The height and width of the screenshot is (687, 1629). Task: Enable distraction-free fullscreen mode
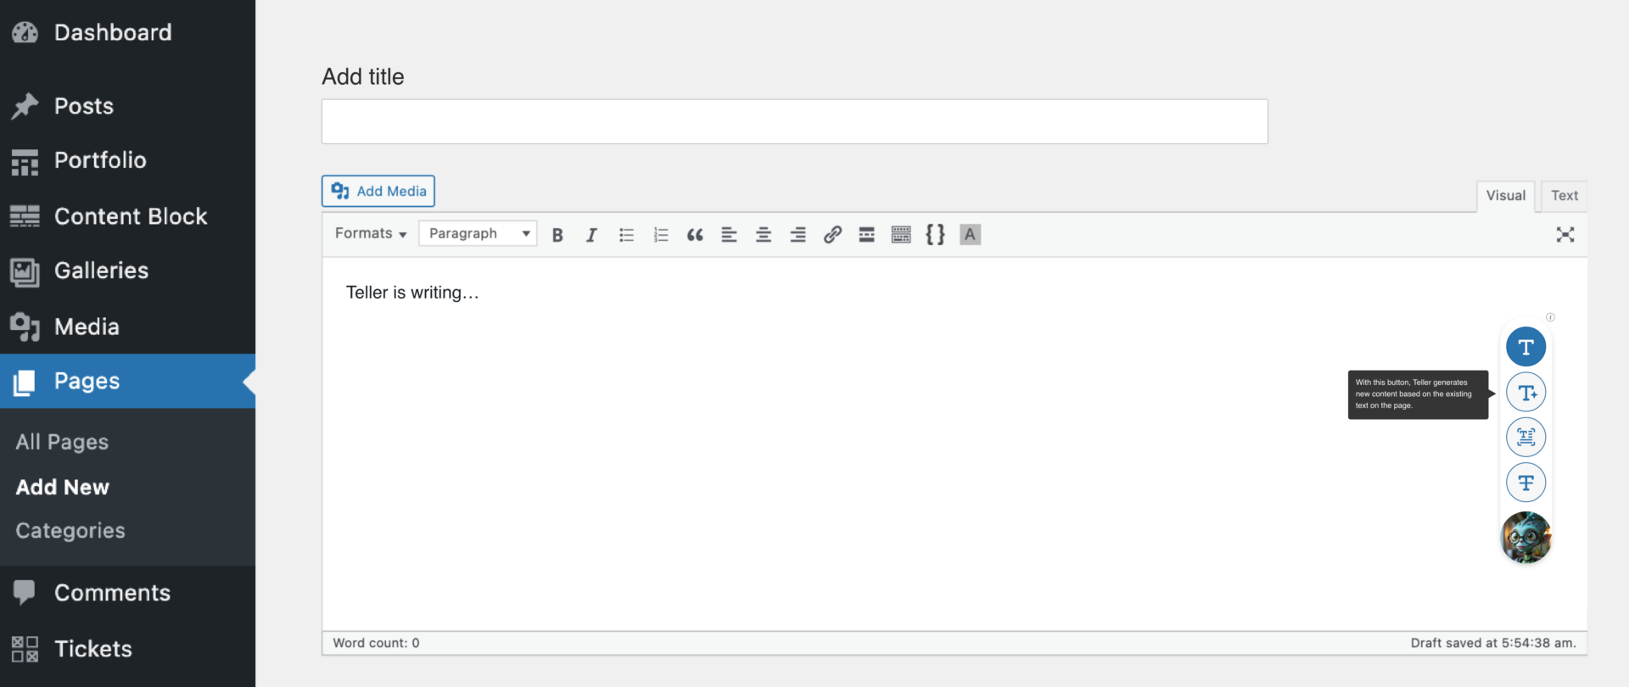[x=1565, y=235]
